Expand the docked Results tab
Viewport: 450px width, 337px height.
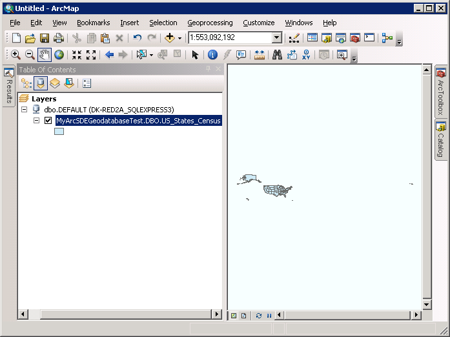(x=9, y=86)
